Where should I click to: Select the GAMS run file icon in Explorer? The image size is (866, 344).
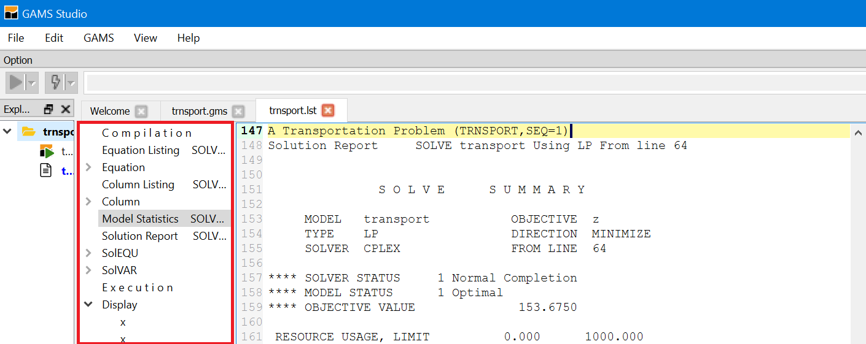[47, 151]
